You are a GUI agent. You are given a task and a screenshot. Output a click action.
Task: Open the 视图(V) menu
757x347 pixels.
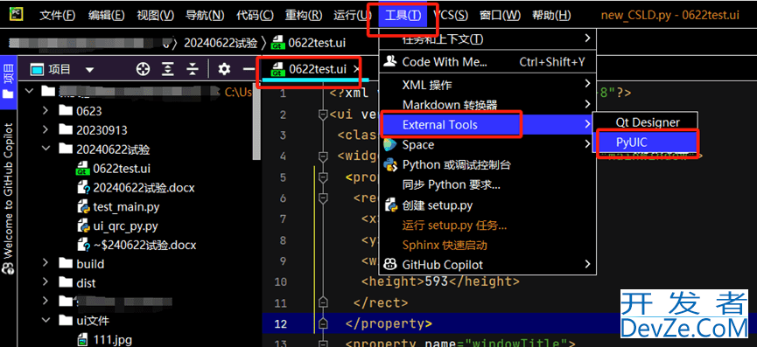click(x=155, y=15)
